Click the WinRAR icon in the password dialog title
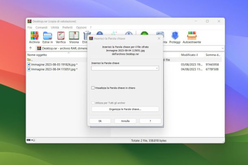248x165 pixels. point(91,38)
